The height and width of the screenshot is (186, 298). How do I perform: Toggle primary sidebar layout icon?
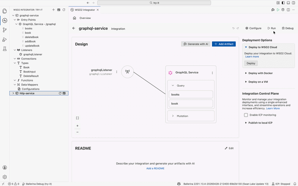point(283,3)
